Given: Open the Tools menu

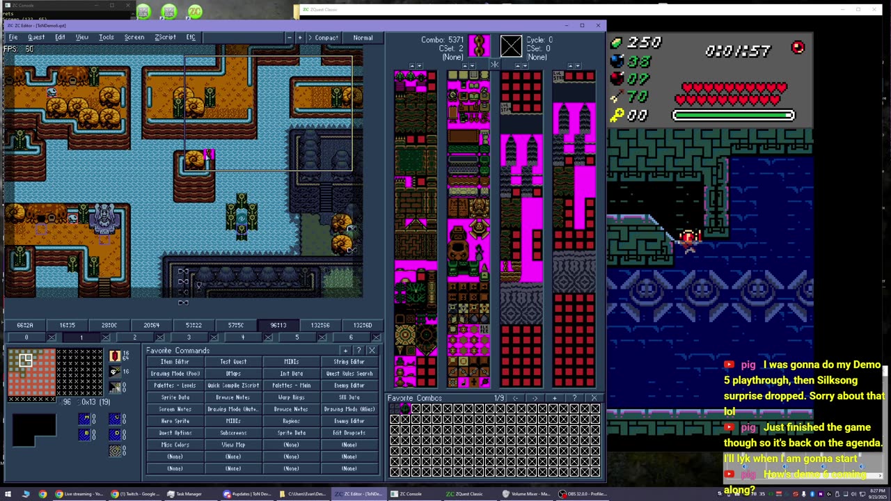Looking at the screenshot, I should (x=107, y=38).
